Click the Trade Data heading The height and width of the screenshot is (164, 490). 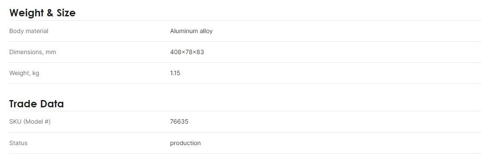click(x=37, y=104)
